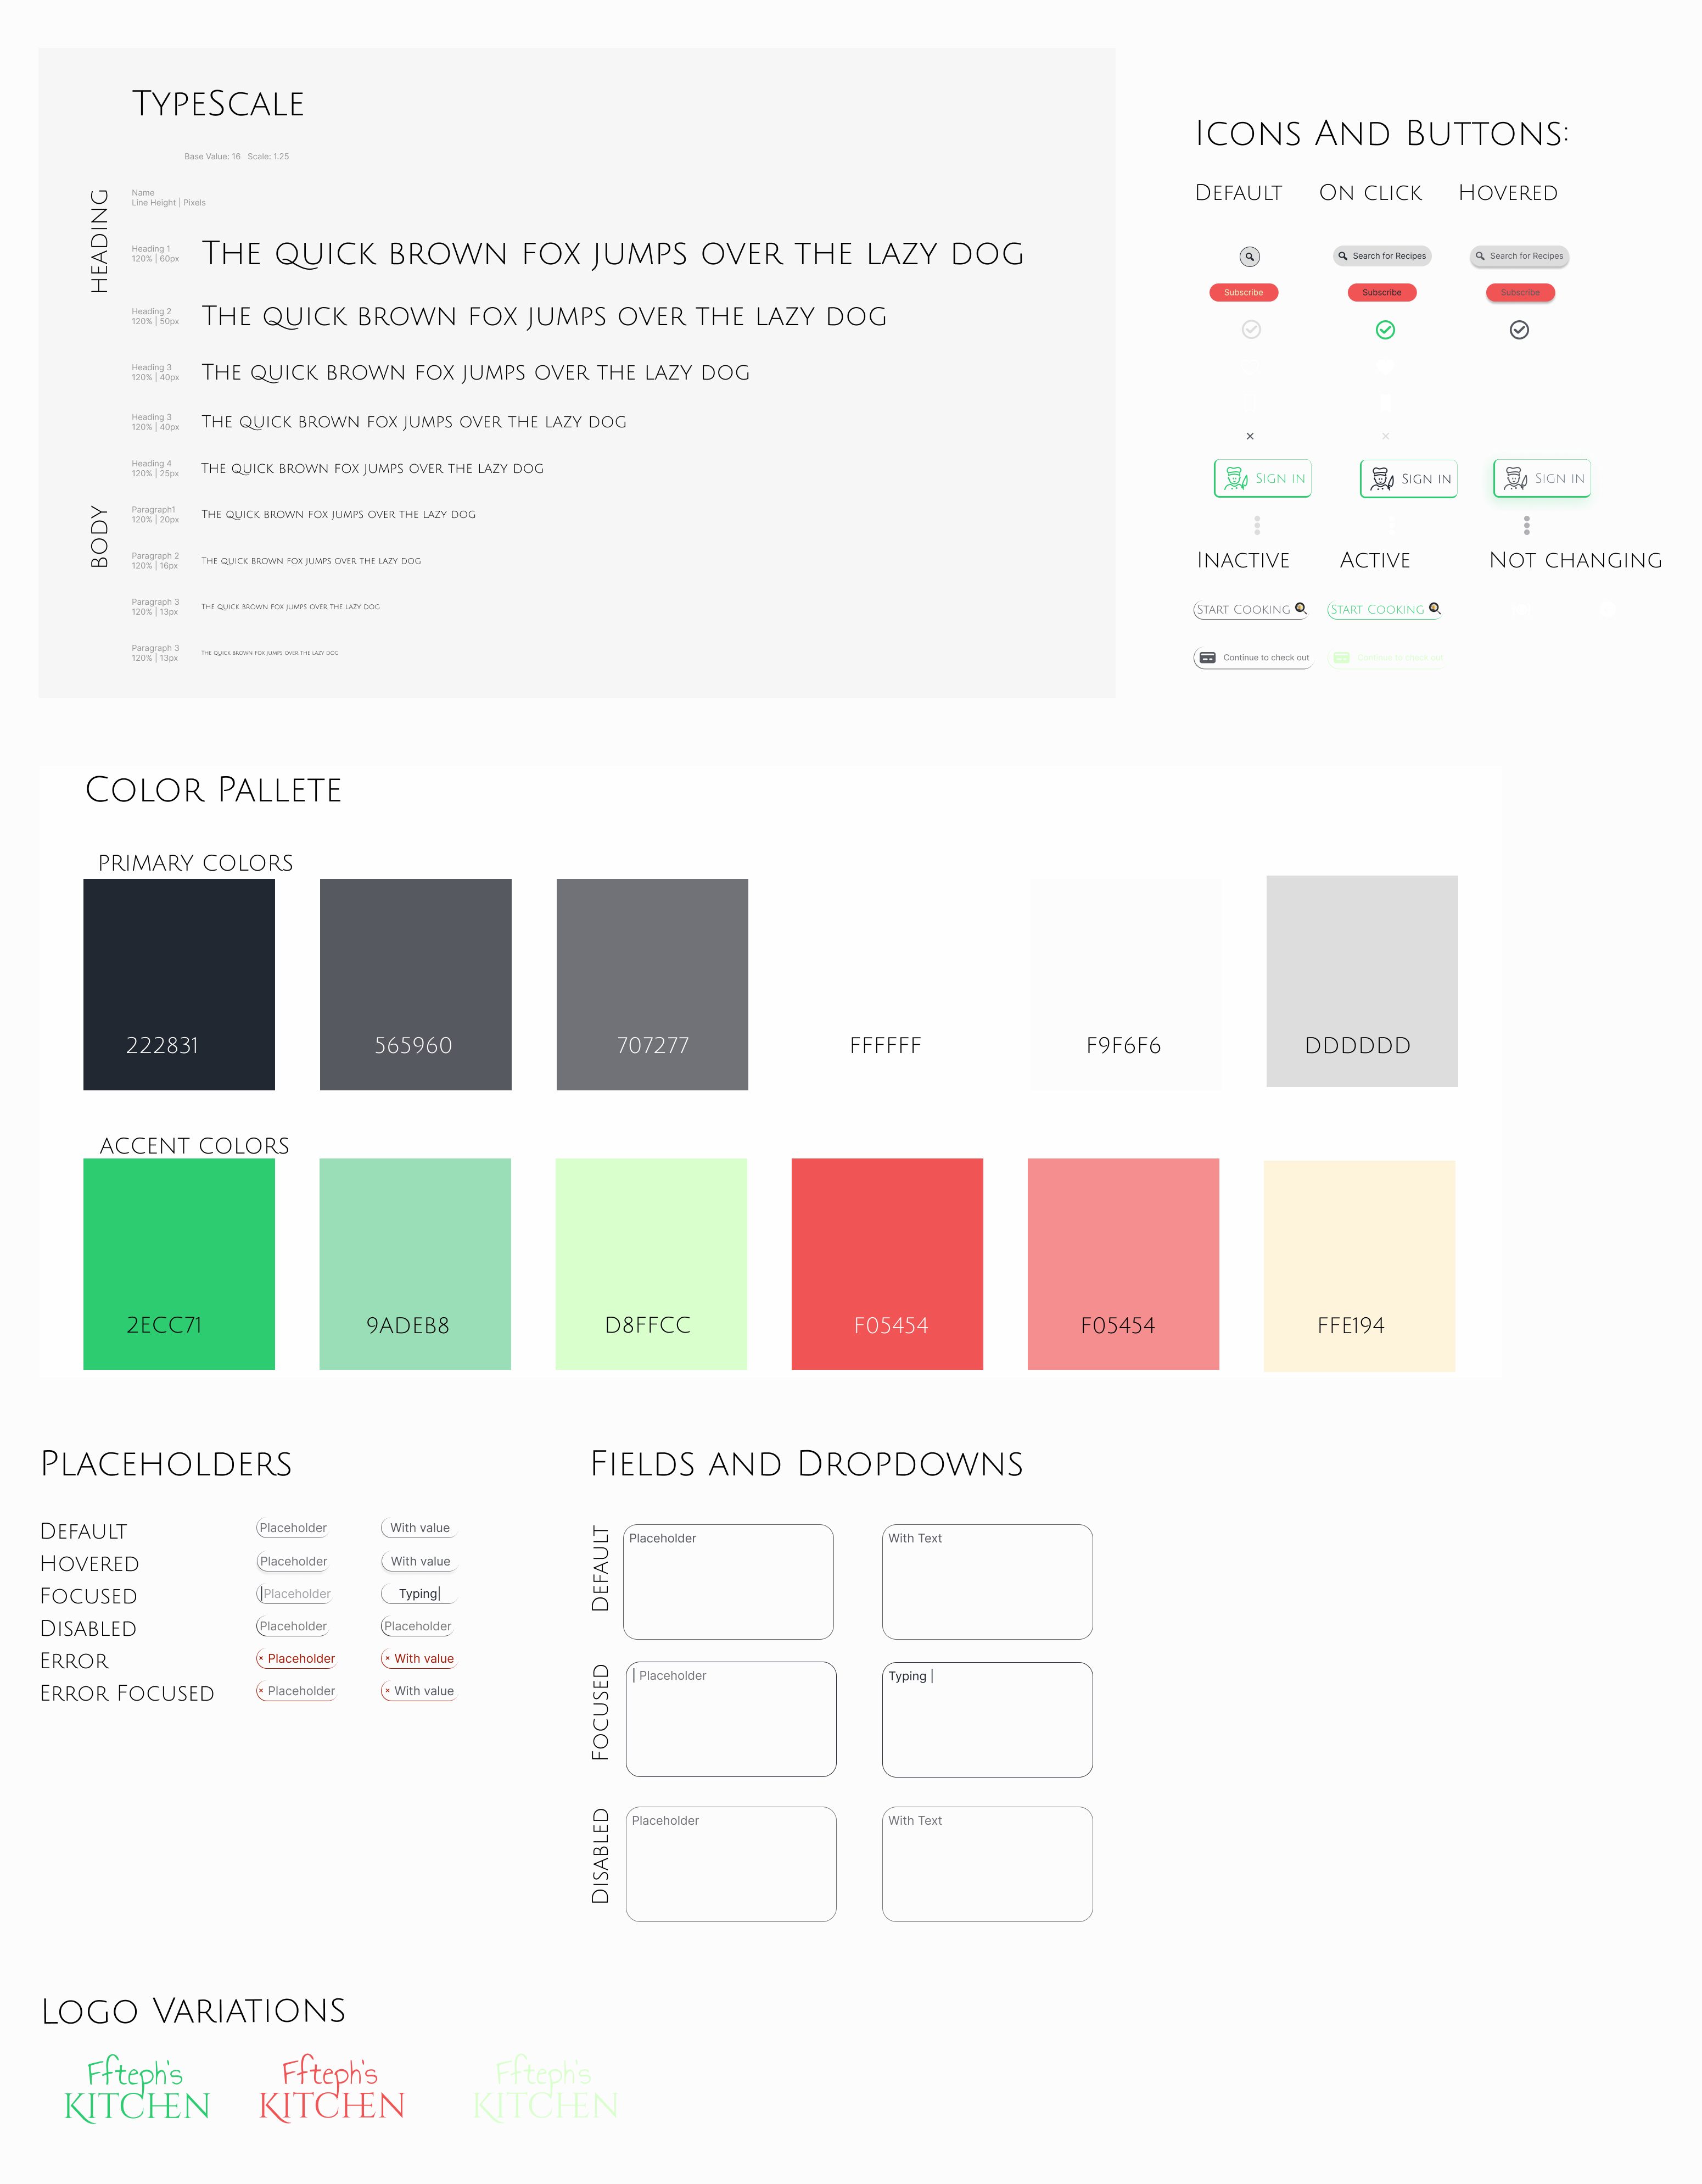Toggle the green checked circle in On Click state
Image resolution: width=1702 pixels, height=2184 pixels.
click(1385, 330)
